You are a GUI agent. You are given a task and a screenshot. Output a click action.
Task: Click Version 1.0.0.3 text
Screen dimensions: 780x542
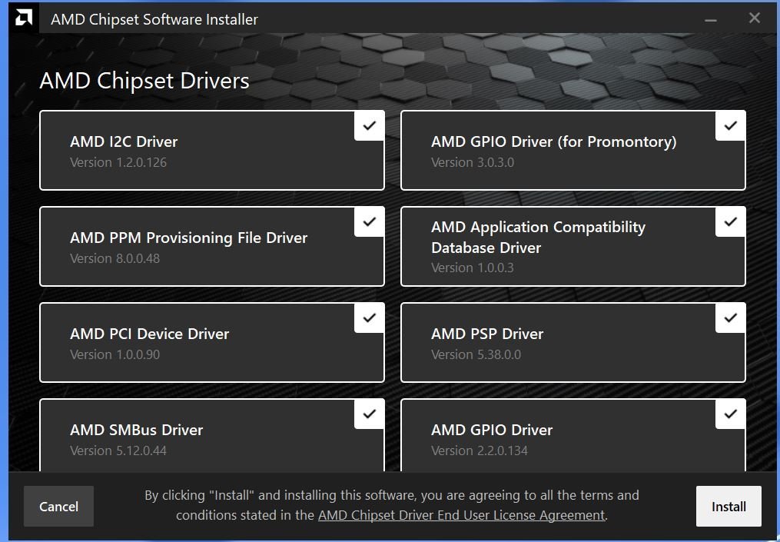tap(473, 268)
